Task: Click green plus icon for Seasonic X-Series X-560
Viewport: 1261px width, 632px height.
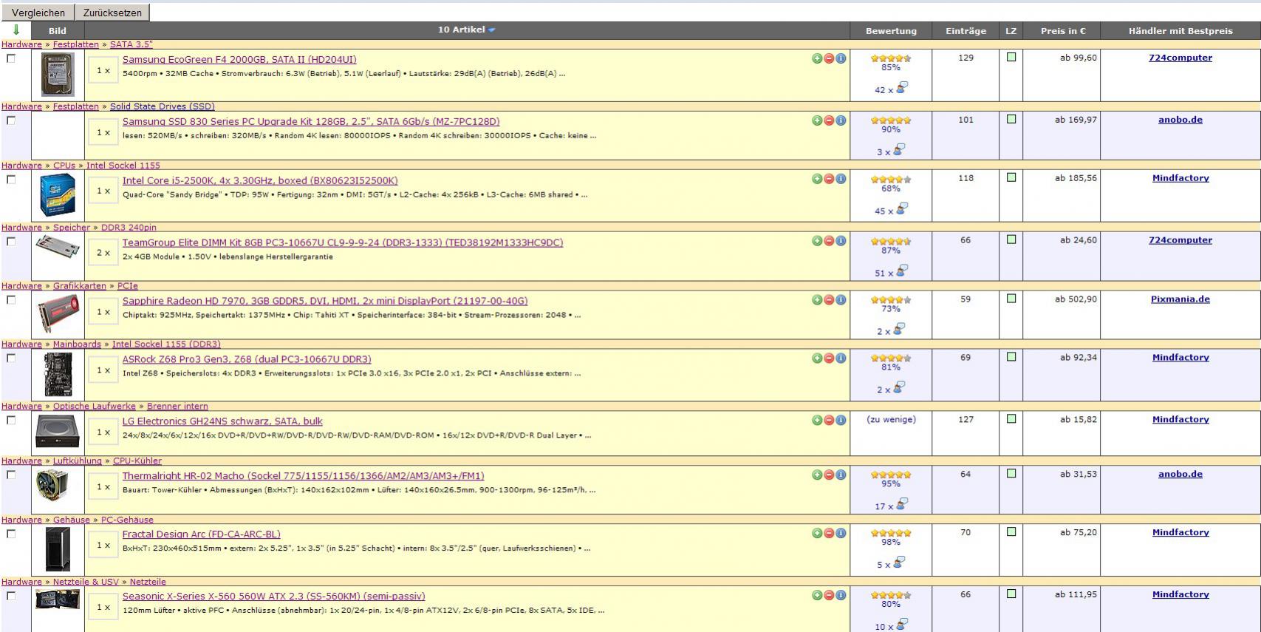Action: pyautogui.click(x=817, y=596)
